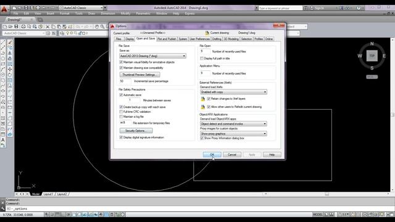Open Demand load ObjectARX apps dropdown

(x=233, y=124)
